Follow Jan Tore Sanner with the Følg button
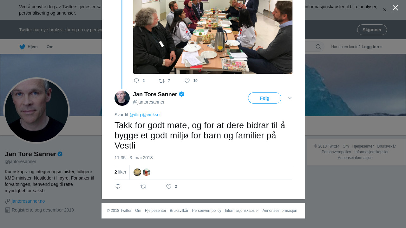Viewport: 406px width, 228px height. coord(265,98)
